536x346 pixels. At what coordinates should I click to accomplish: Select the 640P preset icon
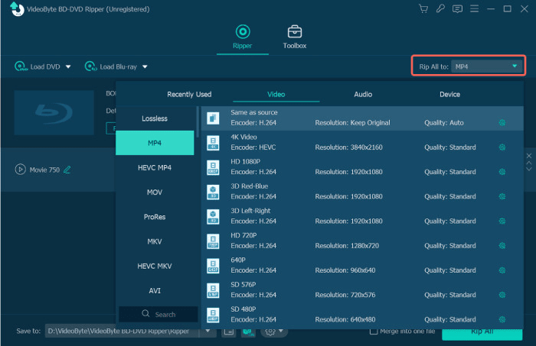[213, 266]
